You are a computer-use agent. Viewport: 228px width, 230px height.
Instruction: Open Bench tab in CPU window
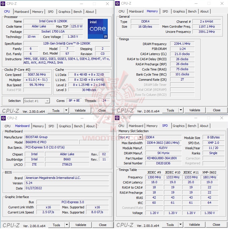tap(78, 12)
